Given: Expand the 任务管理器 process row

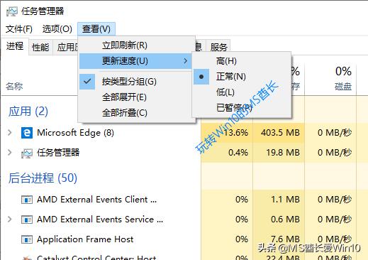Looking at the screenshot, I should pyautogui.click(x=9, y=153).
